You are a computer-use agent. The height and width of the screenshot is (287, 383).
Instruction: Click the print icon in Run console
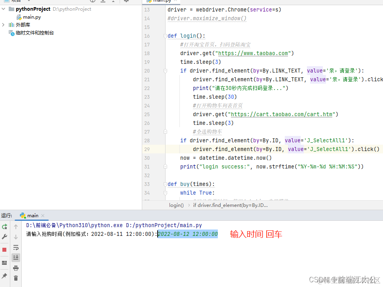coord(16,268)
